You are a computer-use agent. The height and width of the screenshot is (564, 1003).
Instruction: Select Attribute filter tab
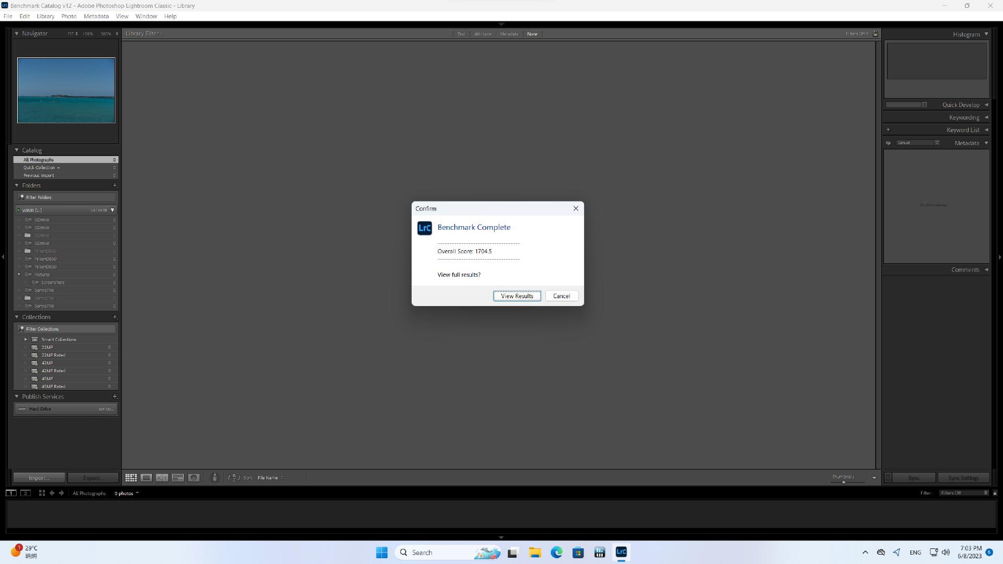[482, 34]
